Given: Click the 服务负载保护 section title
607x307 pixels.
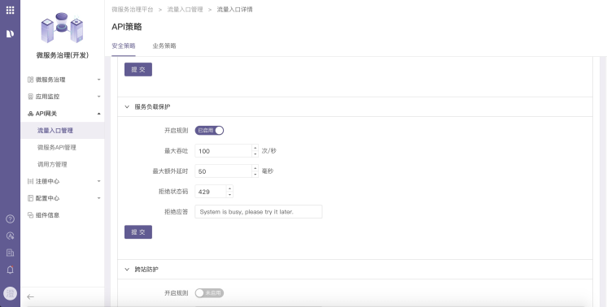Looking at the screenshot, I should [x=152, y=107].
